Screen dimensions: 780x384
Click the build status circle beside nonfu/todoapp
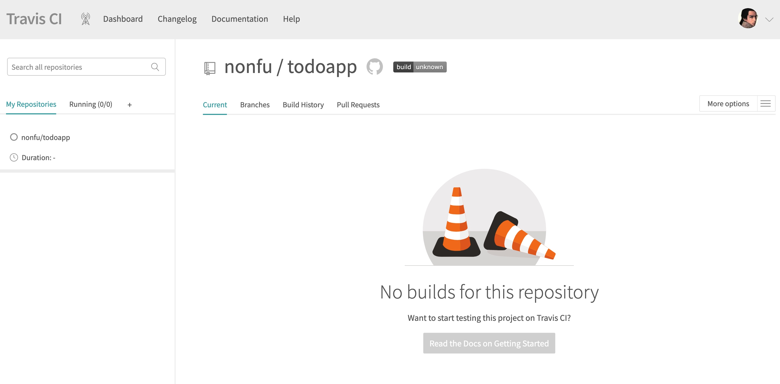click(x=14, y=137)
